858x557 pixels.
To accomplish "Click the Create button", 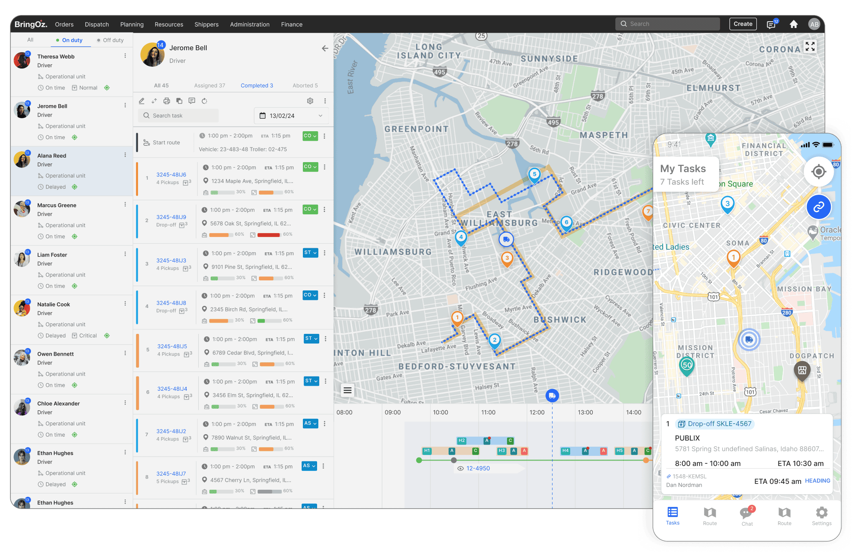I will [743, 24].
